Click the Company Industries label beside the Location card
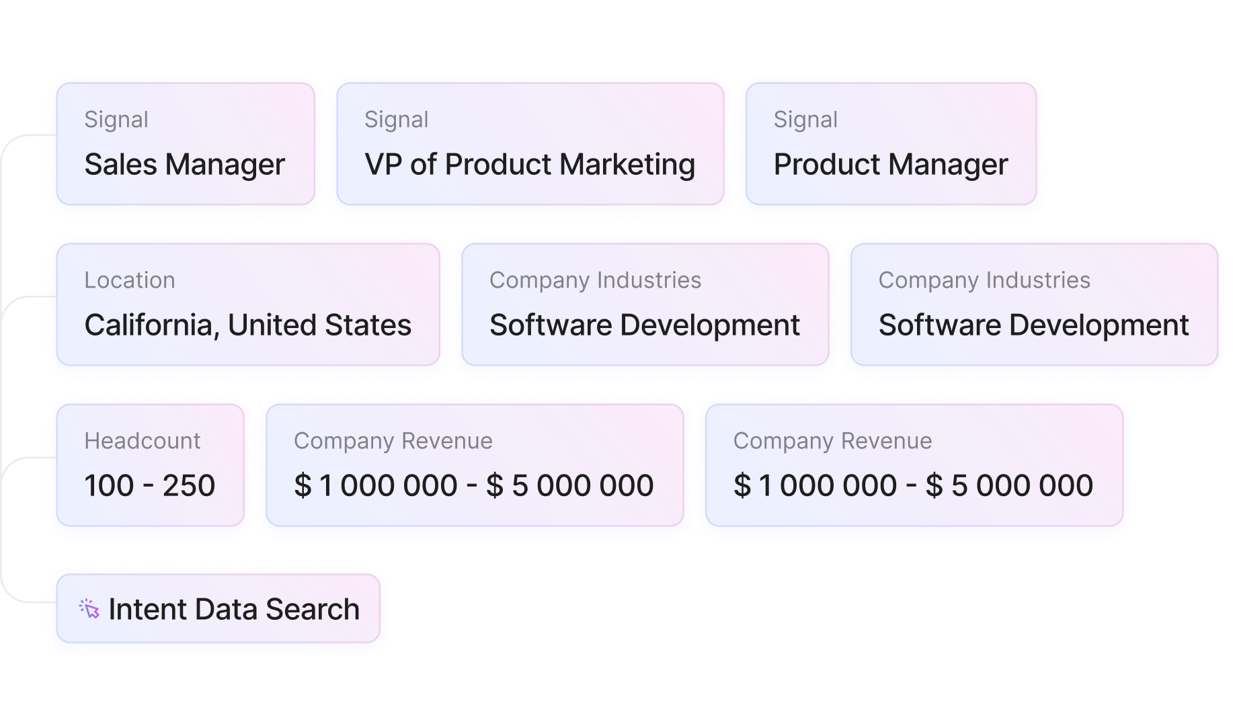The image size is (1233, 726). tap(595, 280)
